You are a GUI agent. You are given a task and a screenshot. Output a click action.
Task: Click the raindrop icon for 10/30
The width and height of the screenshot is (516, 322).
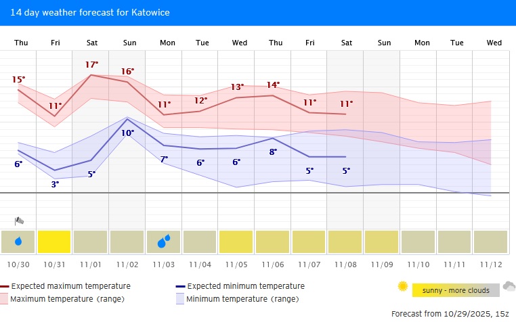pyautogui.click(x=19, y=241)
